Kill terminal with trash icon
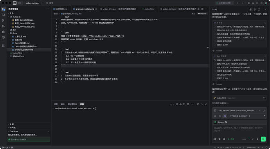 pyautogui.click(x=188, y=104)
